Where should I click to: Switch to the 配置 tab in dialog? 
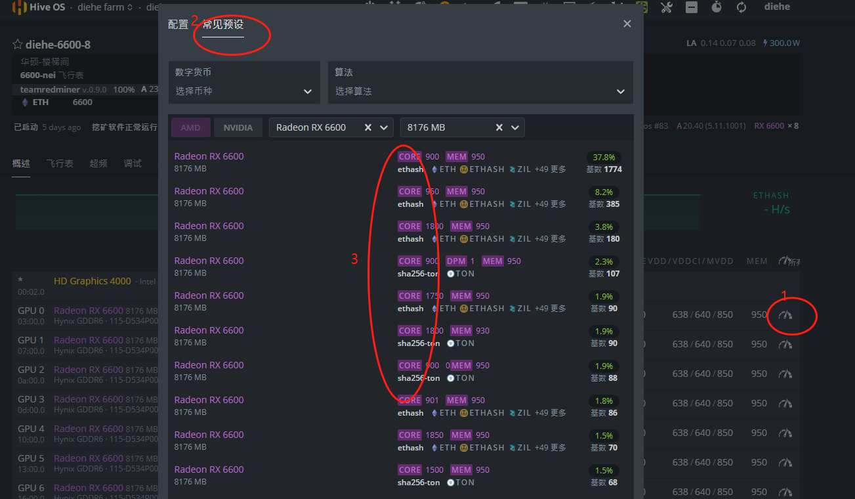point(178,24)
